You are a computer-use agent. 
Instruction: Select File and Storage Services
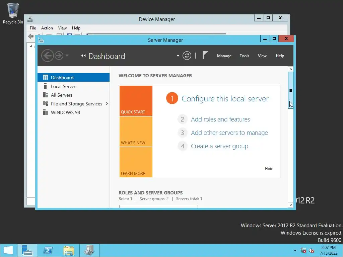tap(73, 104)
